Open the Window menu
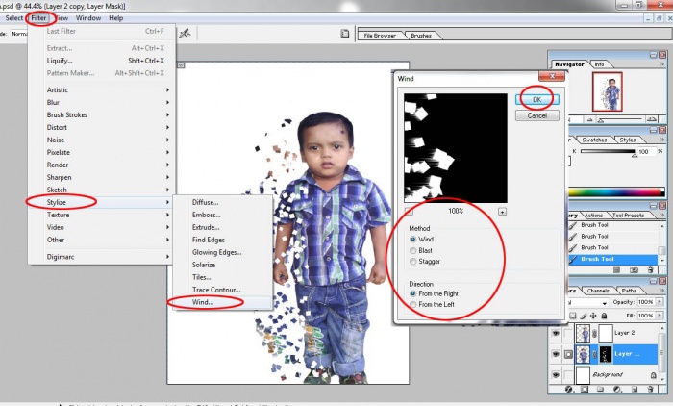This screenshot has width=673, height=406. 88,18
